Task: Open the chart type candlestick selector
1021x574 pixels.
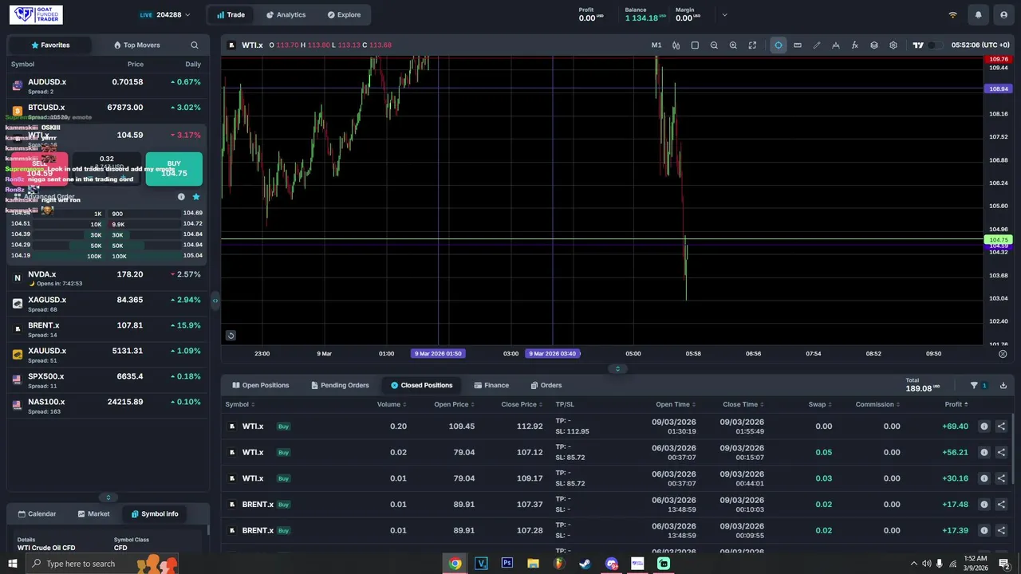Action: pos(676,45)
